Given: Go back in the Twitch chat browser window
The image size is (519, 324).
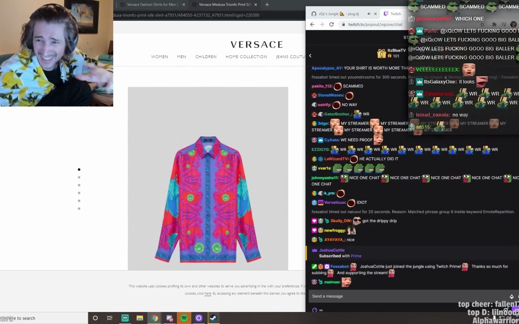Looking at the screenshot, I should (312, 25).
